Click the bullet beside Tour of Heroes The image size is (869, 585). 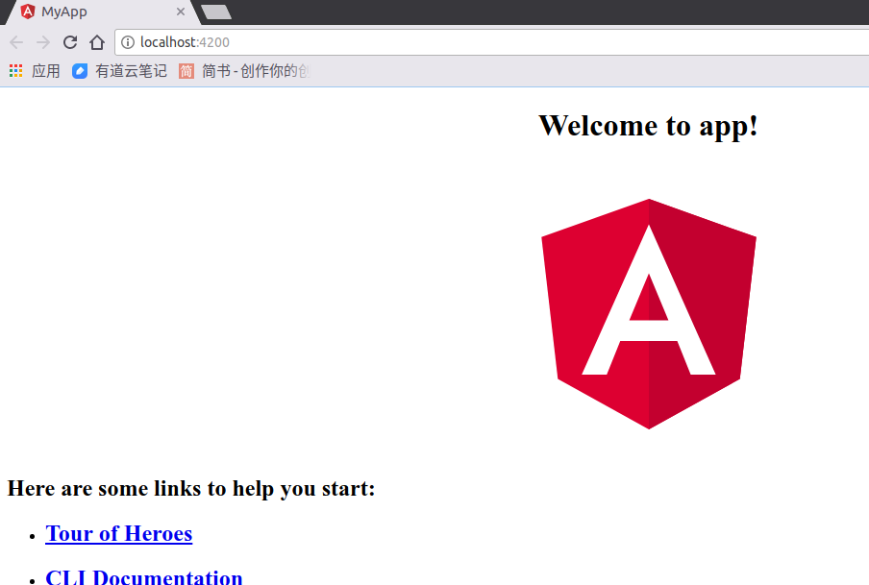click(x=32, y=536)
